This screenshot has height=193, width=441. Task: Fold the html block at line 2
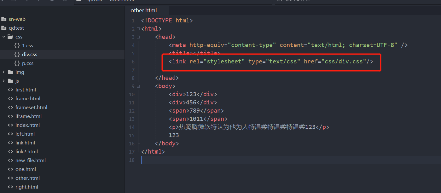pos(138,29)
